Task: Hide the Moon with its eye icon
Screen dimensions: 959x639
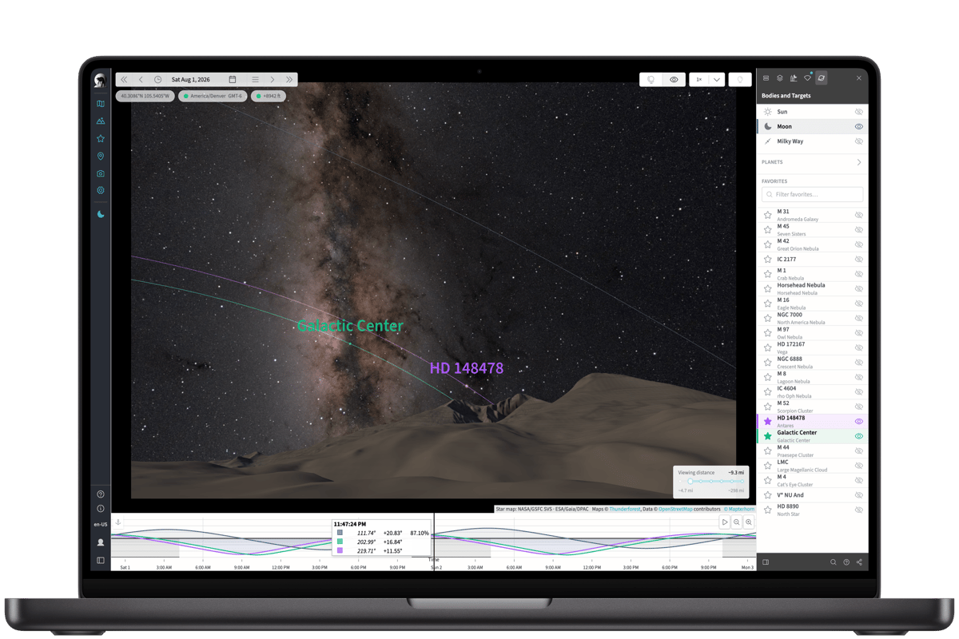Action: [859, 126]
